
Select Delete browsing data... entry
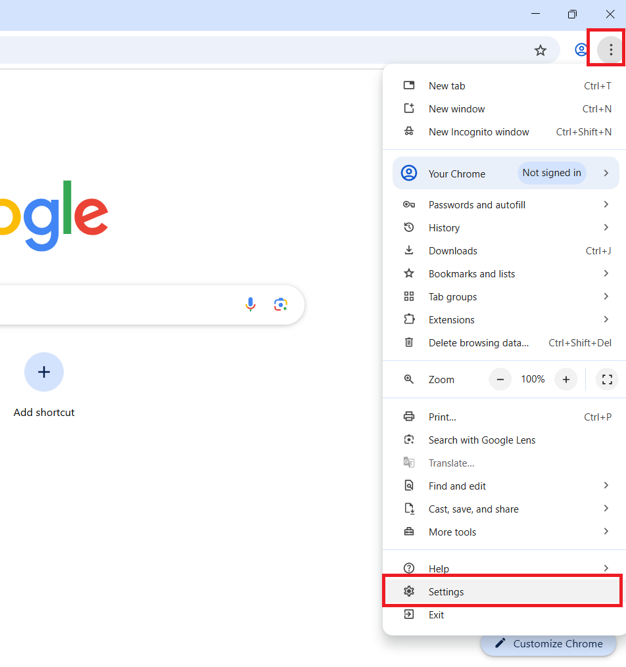505,342
